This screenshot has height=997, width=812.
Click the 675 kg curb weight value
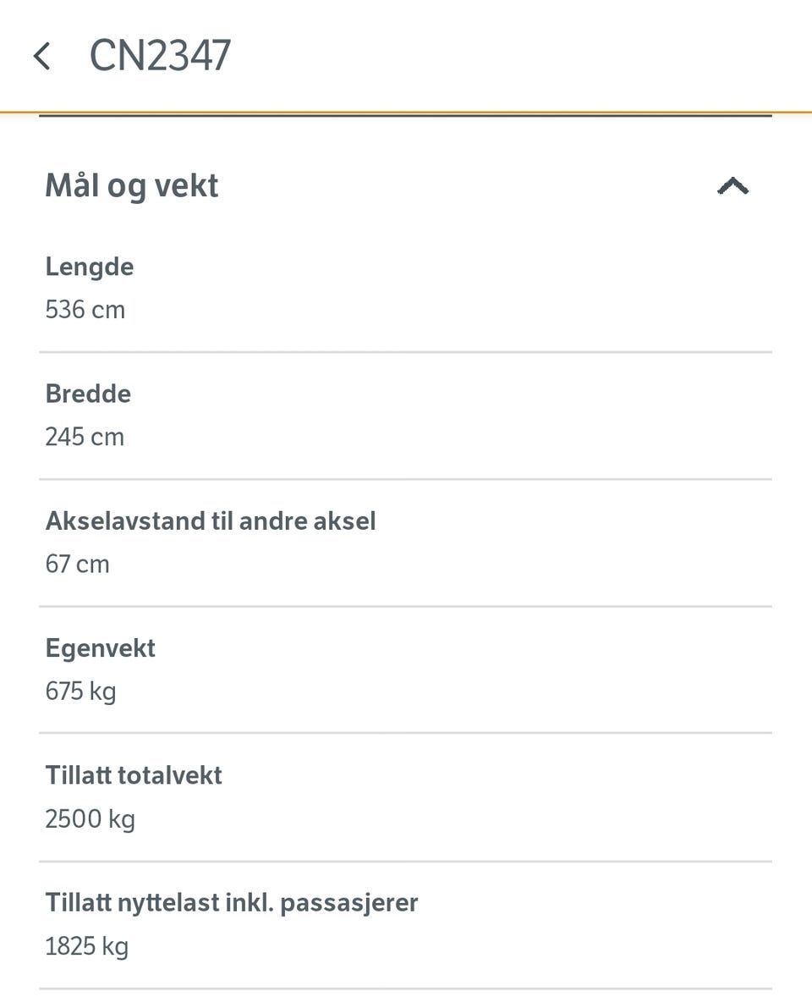click(80, 691)
